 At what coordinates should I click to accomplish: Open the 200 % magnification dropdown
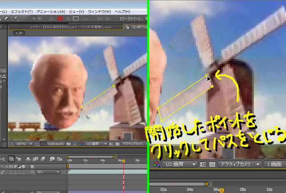[23, 144]
